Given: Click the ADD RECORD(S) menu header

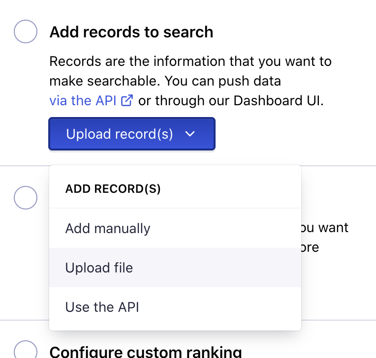Looking at the screenshot, I should pos(113,189).
